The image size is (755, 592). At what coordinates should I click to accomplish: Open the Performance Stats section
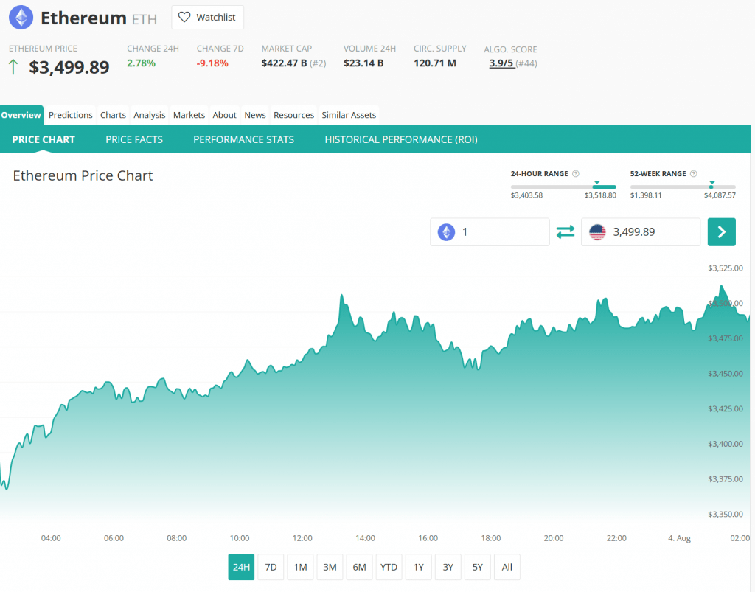(x=243, y=139)
